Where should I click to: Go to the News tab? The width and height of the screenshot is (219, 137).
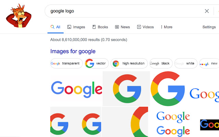point(122,27)
